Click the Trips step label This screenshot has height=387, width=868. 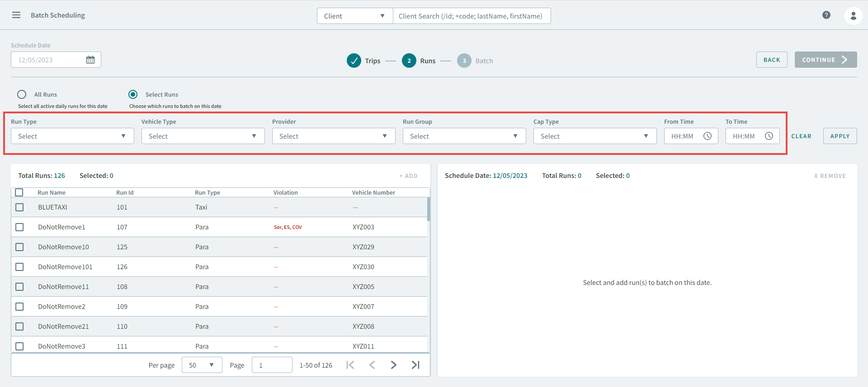pos(373,61)
